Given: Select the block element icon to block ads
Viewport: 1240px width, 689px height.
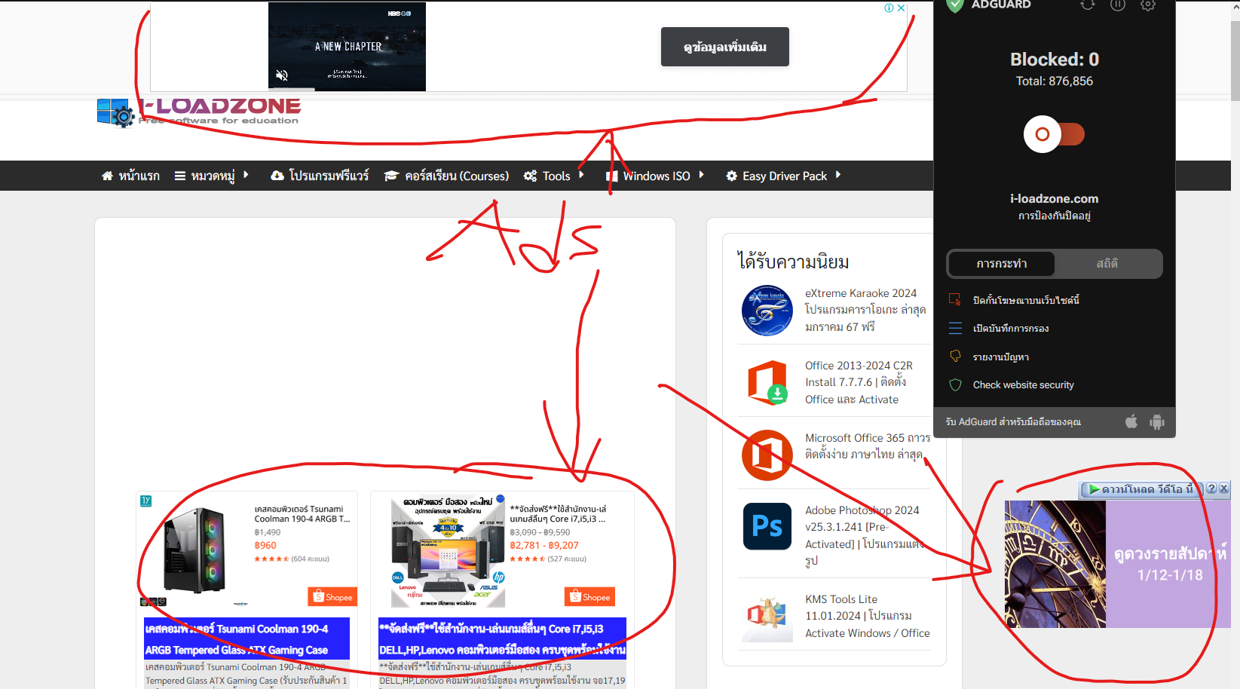Looking at the screenshot, I should 955,299.
